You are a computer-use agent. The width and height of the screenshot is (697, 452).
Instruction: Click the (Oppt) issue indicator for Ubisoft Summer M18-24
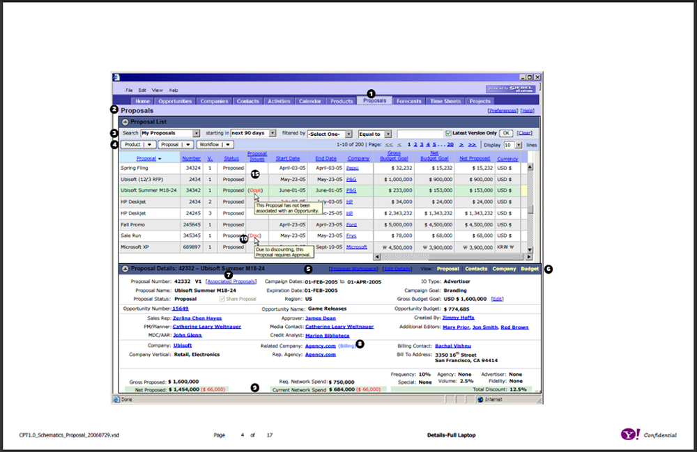click(x=256, y=190)
